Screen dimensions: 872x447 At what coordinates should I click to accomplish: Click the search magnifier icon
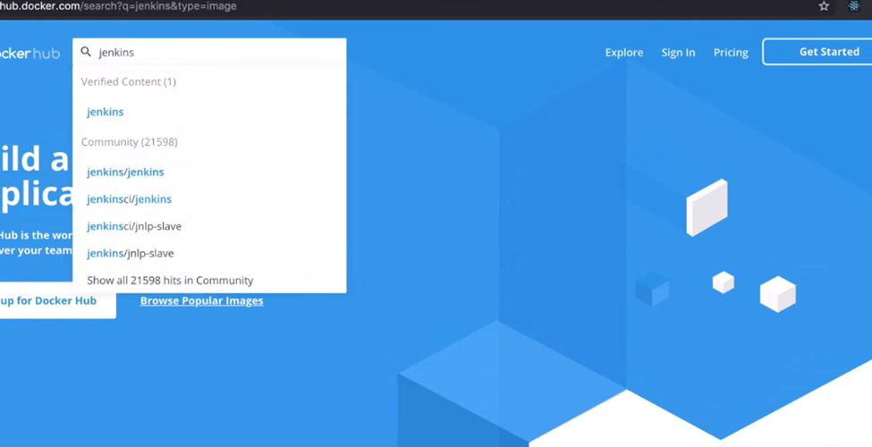click(x=86, y=52)
